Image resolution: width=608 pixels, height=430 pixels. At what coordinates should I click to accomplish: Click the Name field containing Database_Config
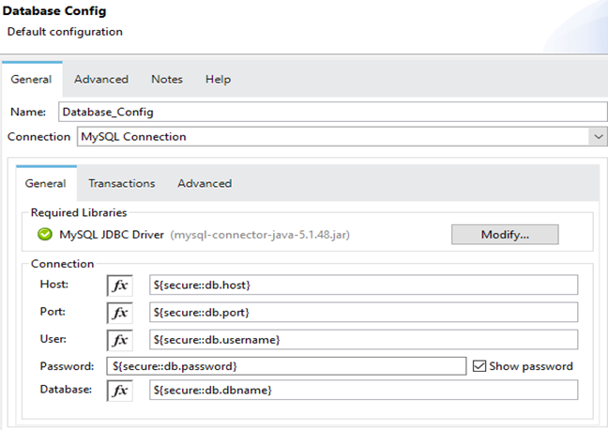(x=331, y=112)
